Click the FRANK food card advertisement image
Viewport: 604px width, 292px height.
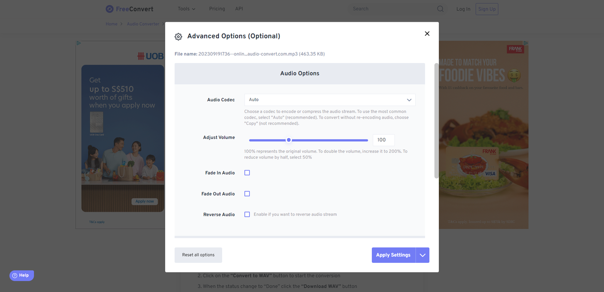point(484,135)
